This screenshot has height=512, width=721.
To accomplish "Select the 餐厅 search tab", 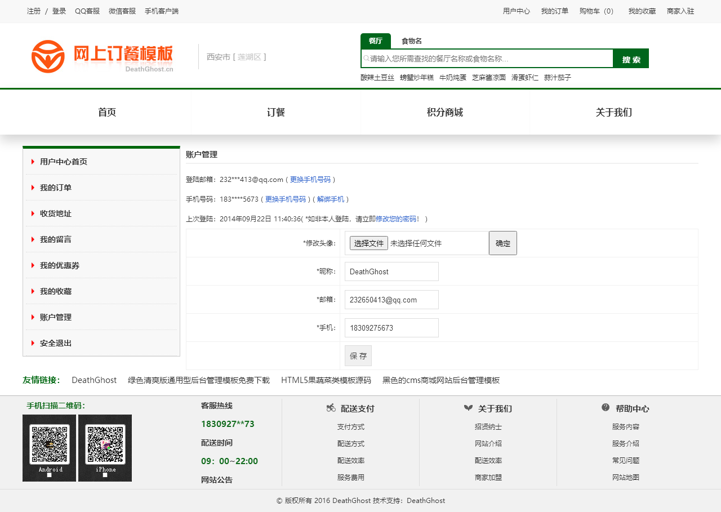I will coord(375,41).
